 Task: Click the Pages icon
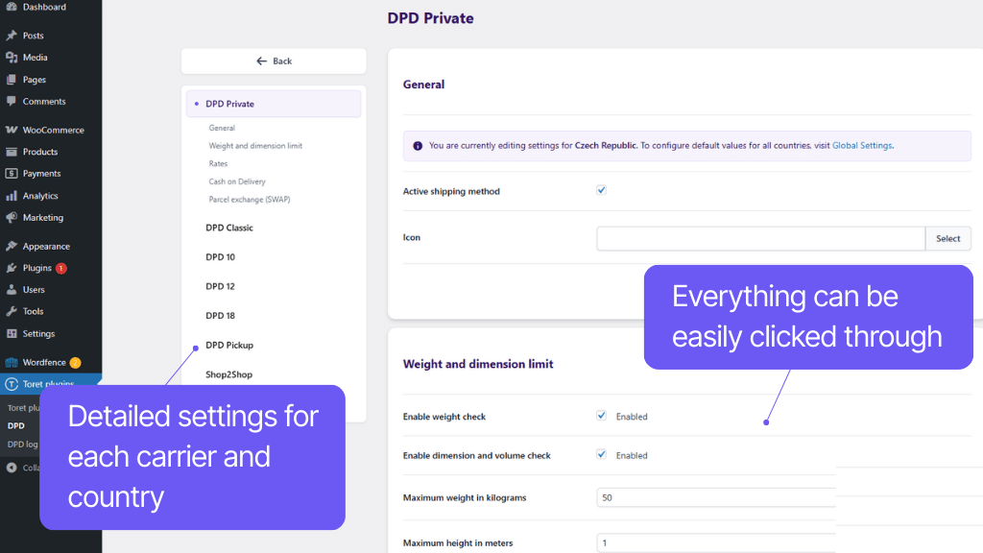[x=12, y=80]
